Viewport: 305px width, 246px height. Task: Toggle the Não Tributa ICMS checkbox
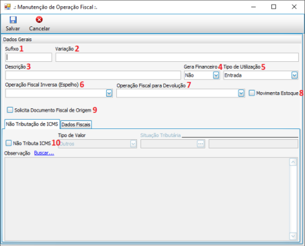click(x=9, y=143)
